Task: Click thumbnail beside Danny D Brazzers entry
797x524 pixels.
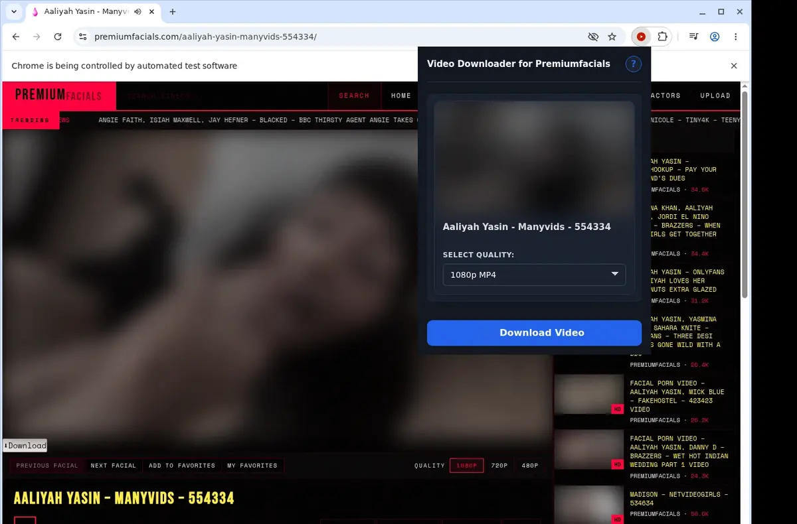Action: [589, 450]
